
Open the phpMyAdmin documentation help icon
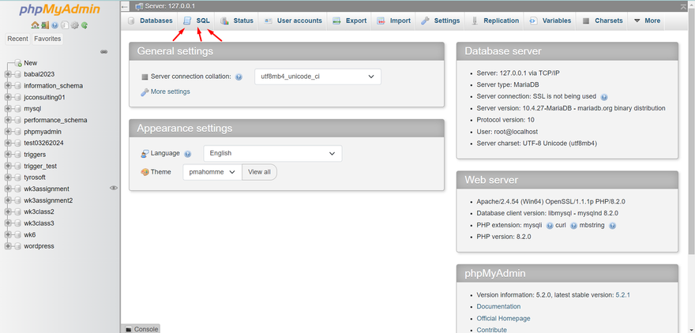tap(54, 25)
